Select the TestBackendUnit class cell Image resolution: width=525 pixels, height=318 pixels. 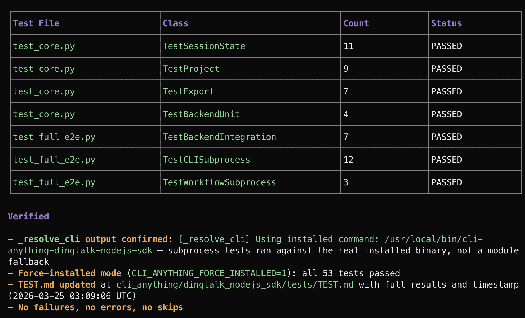pyautogui.click(x=201, y=114)
